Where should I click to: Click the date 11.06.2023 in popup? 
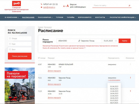click(x=114, y=91)
